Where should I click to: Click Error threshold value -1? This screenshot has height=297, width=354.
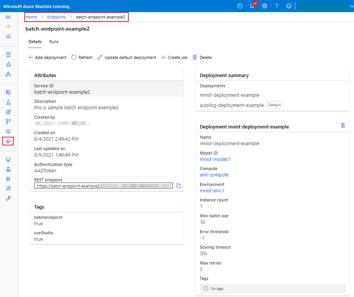(x=202, y=238)
